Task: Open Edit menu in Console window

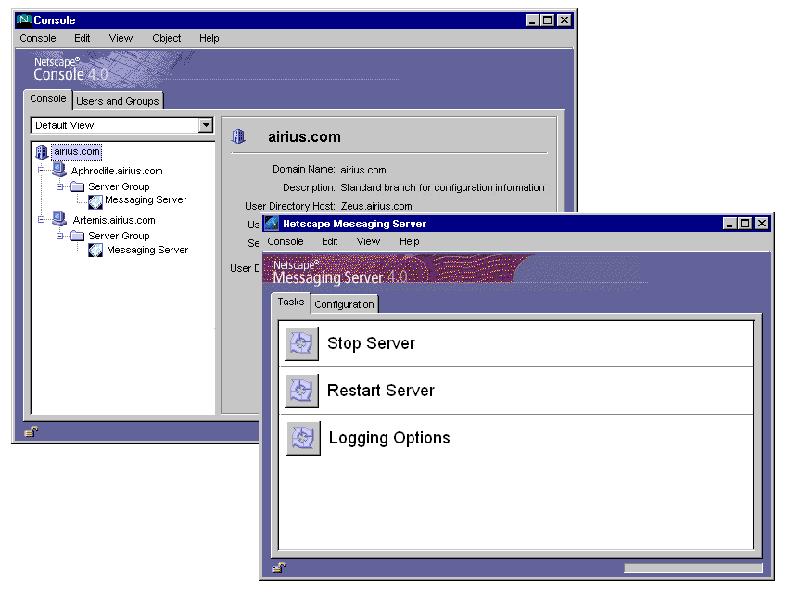Action: click(x=83, y=38)
